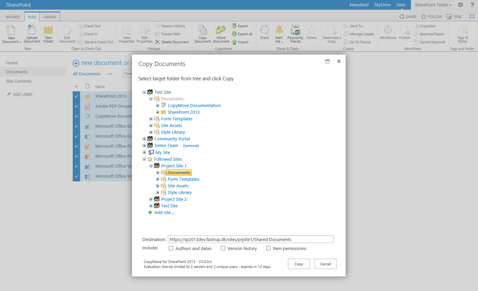This screenshot has width=478, height=291.
Task: Open the help question mark icon
Action: (472, 5)
